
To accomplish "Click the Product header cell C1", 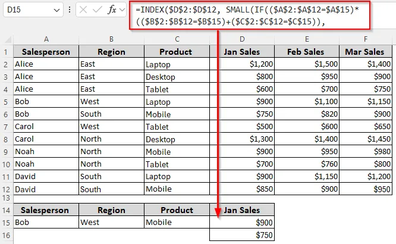I will [x=177, y=52].
